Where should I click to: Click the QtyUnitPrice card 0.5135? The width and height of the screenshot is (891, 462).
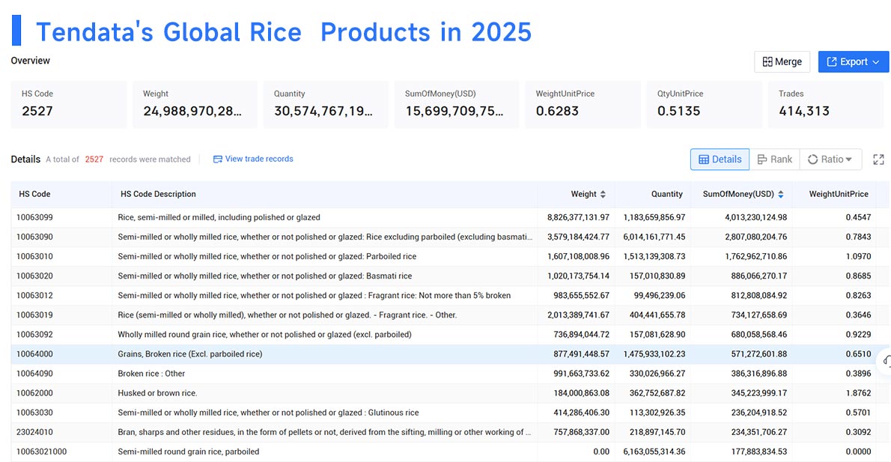tap(704, 104)
